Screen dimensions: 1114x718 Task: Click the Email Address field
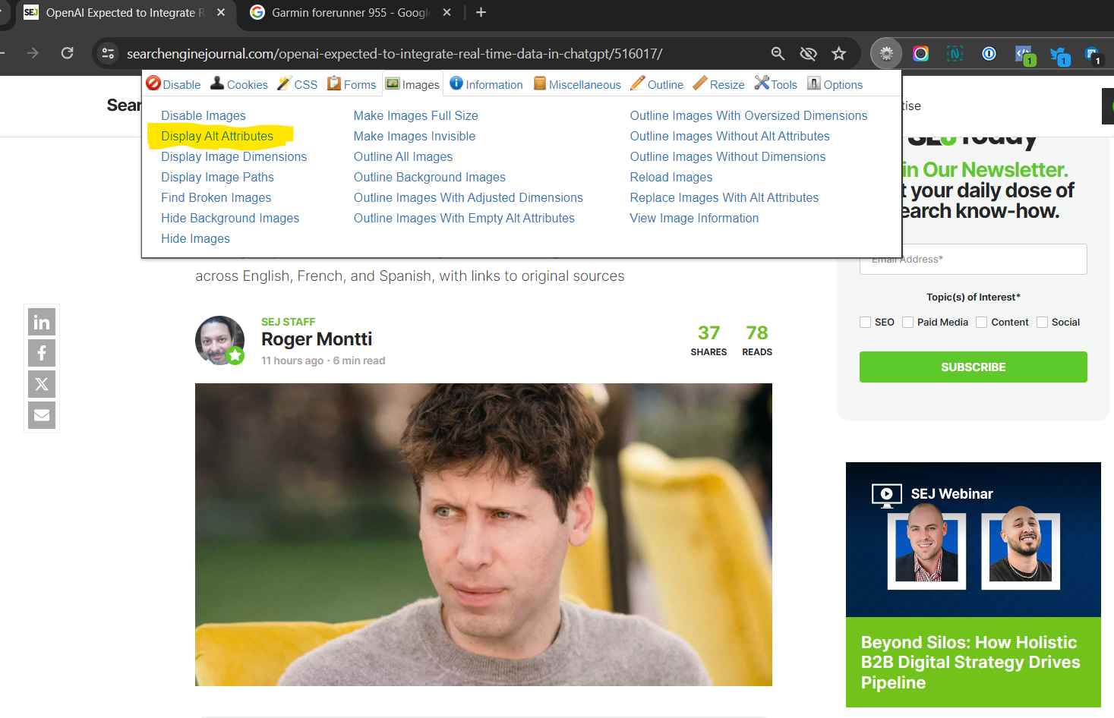tap(973, 259)
